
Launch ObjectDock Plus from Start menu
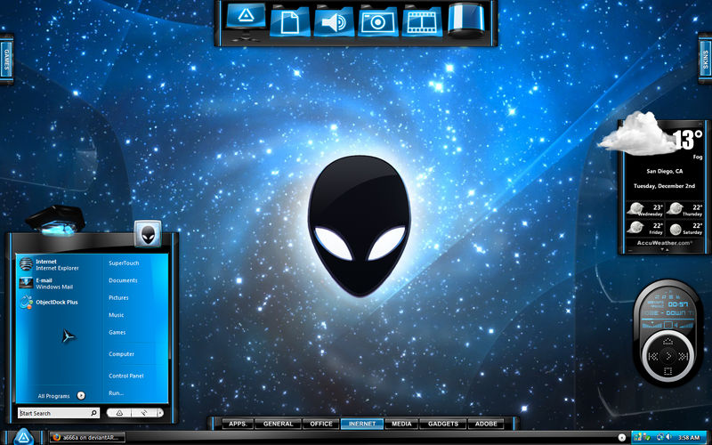pyautogui.click(x=49, y=302)
